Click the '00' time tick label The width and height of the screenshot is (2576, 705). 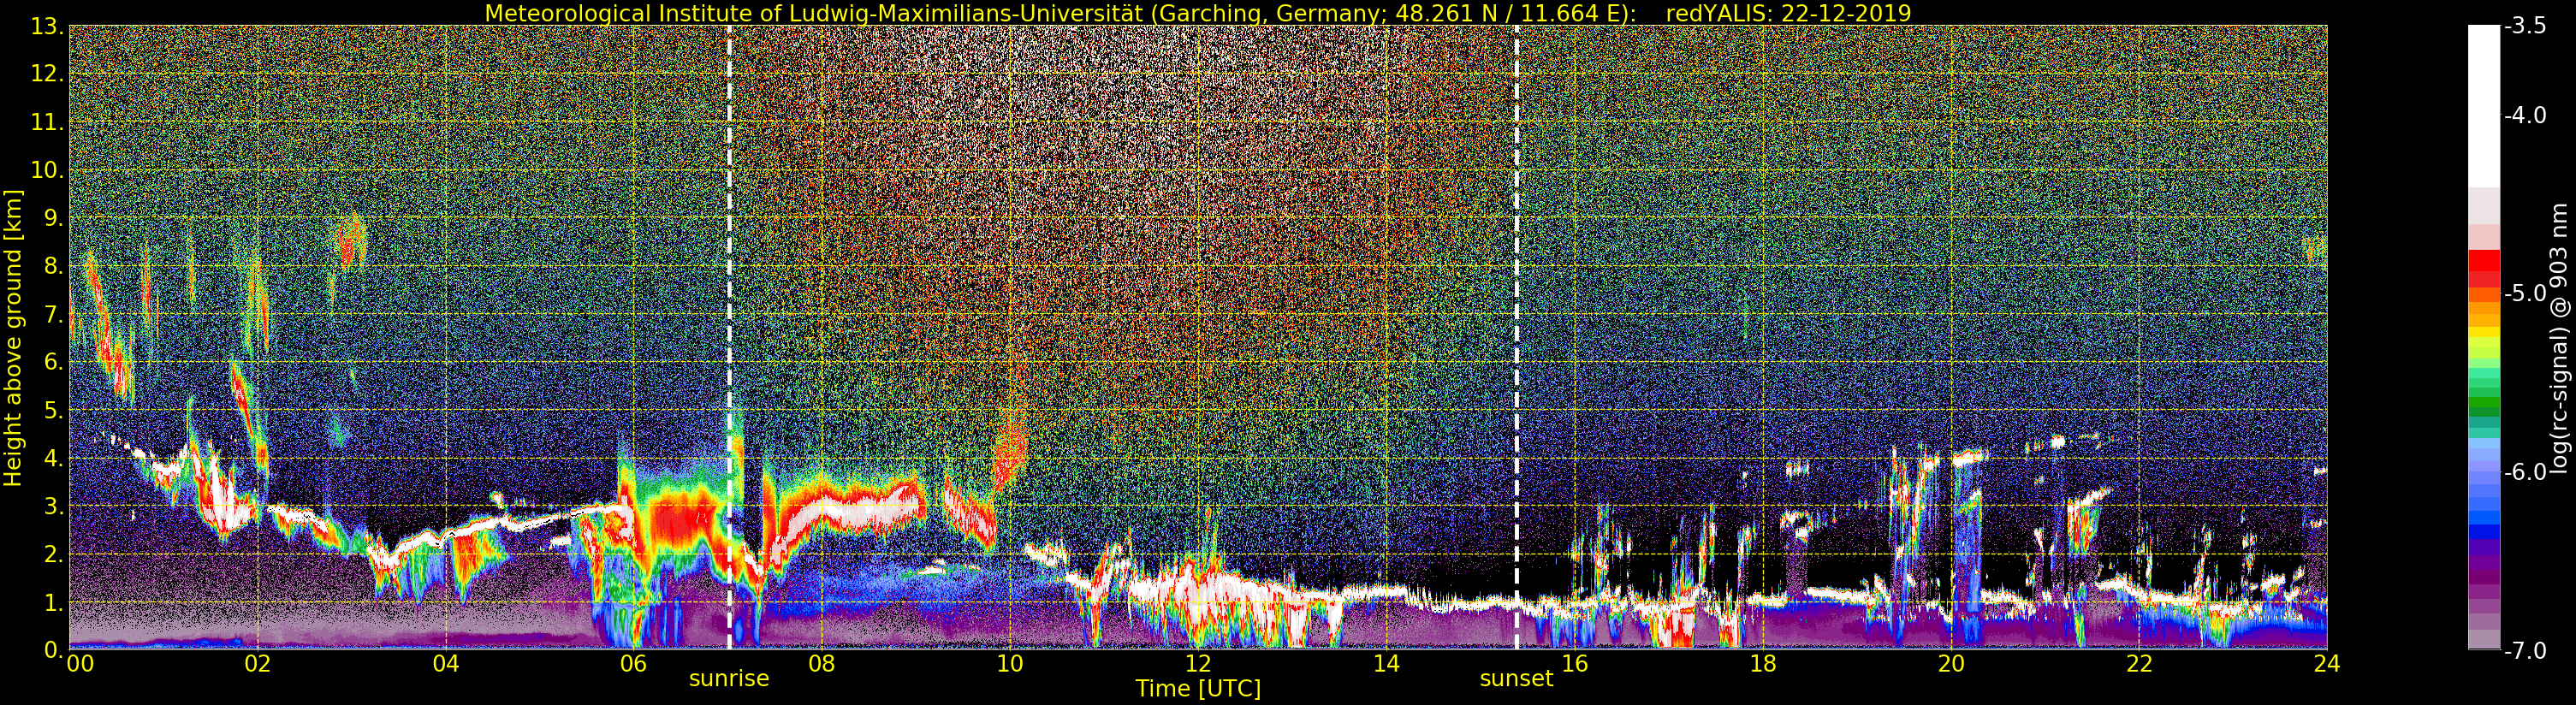click(x=80, y=664)
